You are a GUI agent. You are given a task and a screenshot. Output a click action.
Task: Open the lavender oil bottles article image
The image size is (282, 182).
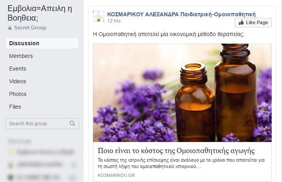point(182,93)
